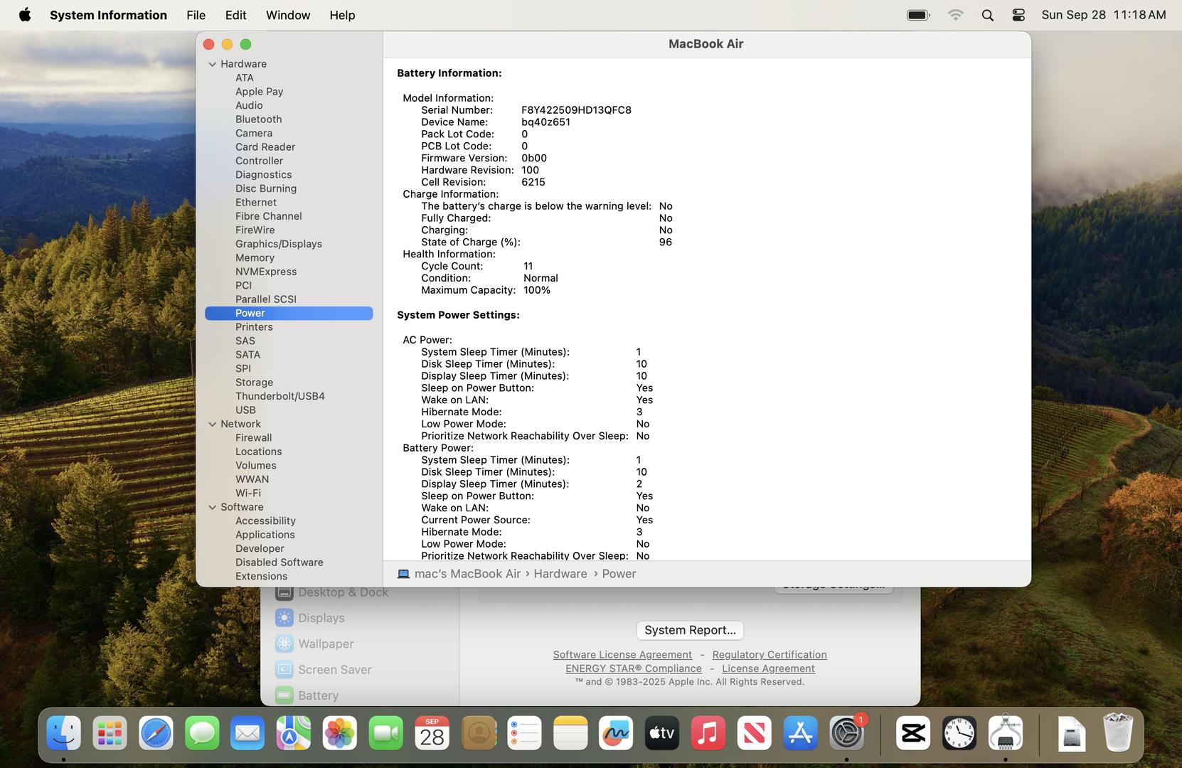Image resolution: width=1182 pixels, height=768 pixels.
Task: Open Music app in Dock
Action: (708, 733)
